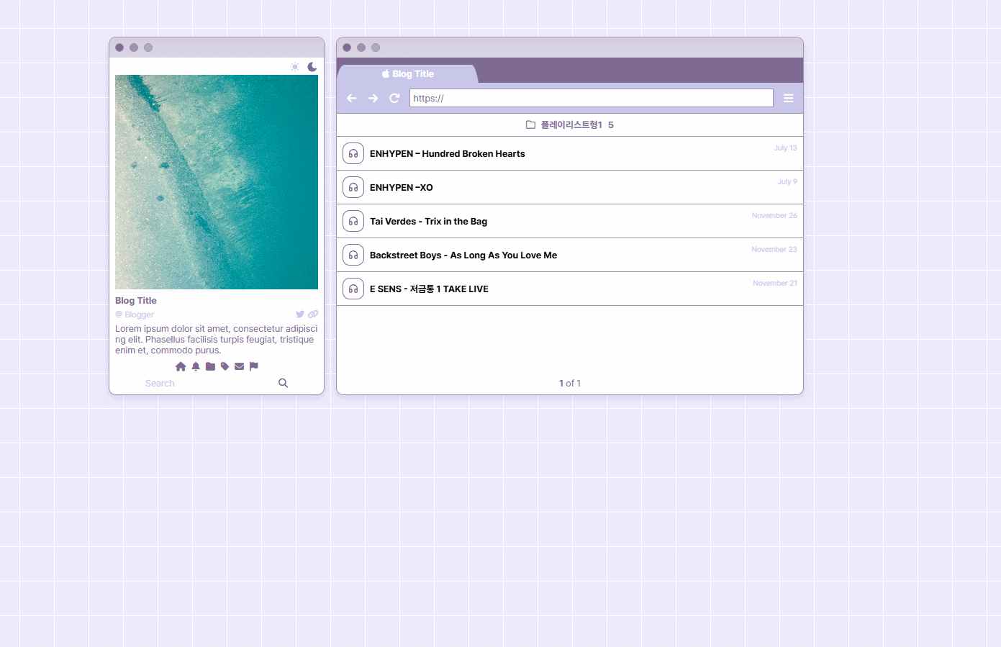The image size is (1001, 647).
Task: Click the July 9 date text
Action: pyautogui.click(x=787, y=182)
